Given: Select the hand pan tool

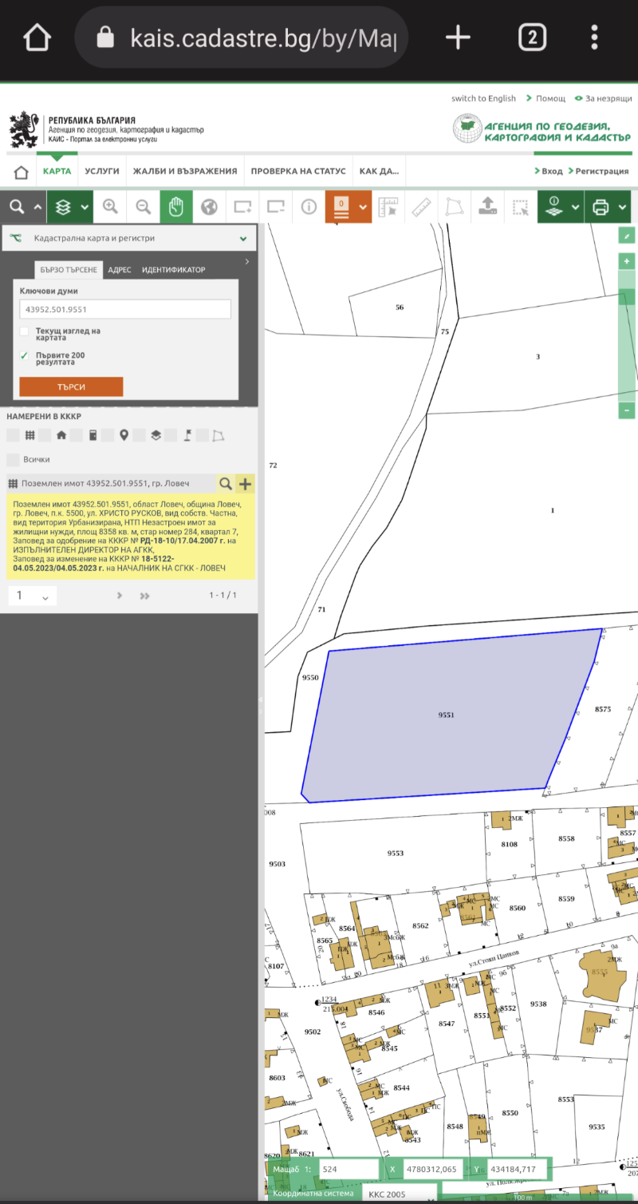Looking at the screenshot, I should click(176, 207).
